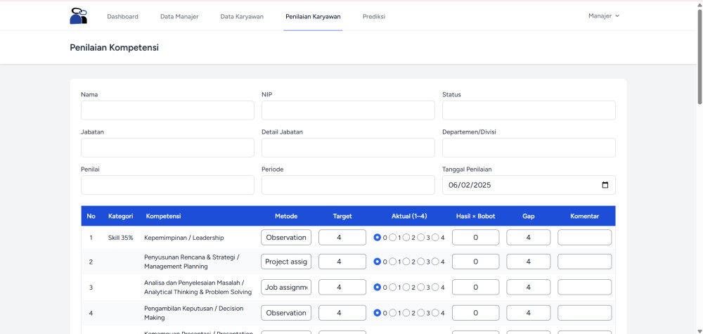Select Aktual 0 for Kepemimpinan row
This screenshot has width=703, height=334.
[377, 238]
